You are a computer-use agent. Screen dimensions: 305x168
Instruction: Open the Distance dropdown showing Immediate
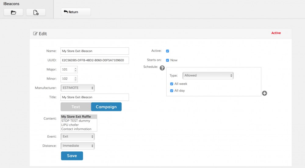[x=78, y=146]
